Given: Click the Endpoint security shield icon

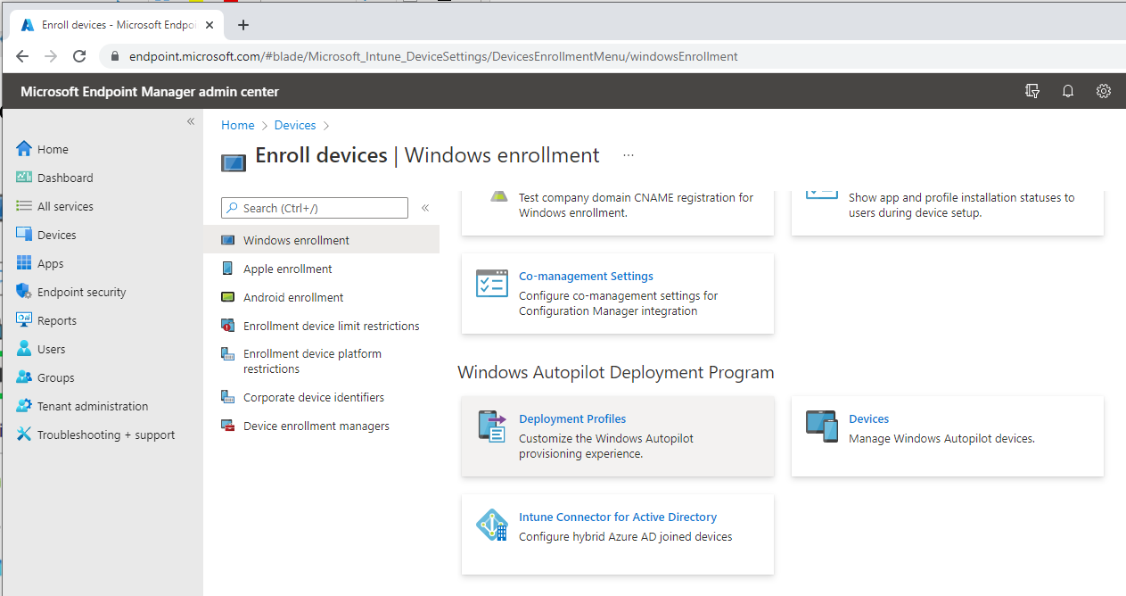Looking at the screenshot, I should (24, 292).
